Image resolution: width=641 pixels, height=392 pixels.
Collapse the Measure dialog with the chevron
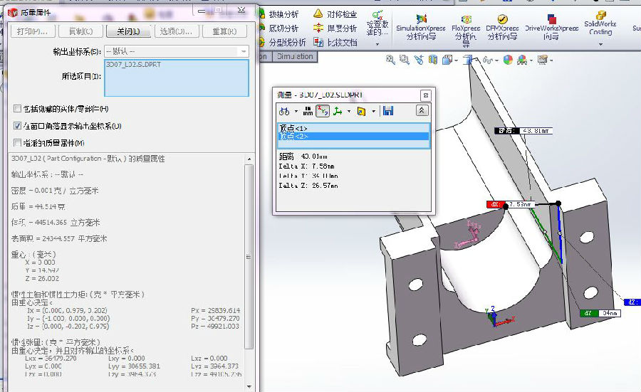(422, 111)
